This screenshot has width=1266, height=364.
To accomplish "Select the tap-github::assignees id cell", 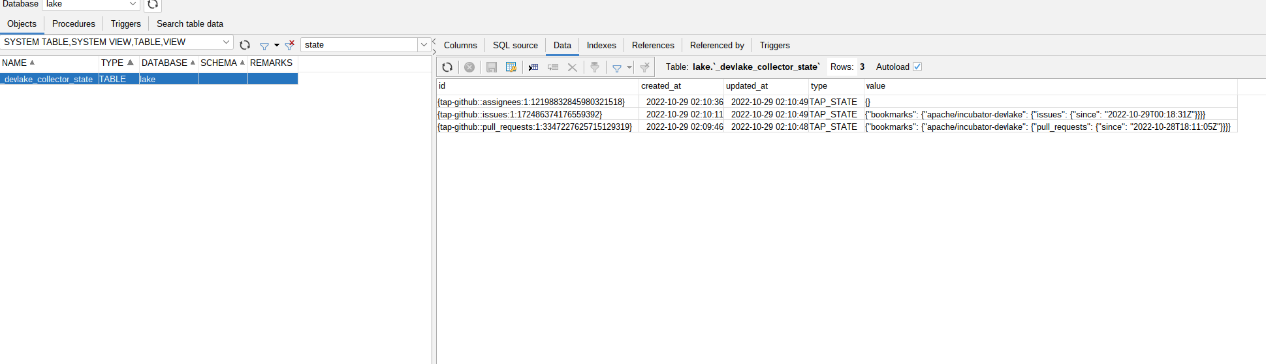I will point(537,102).
